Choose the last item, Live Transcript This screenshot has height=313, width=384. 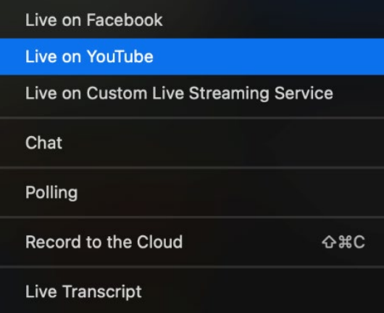click(192, 292)
